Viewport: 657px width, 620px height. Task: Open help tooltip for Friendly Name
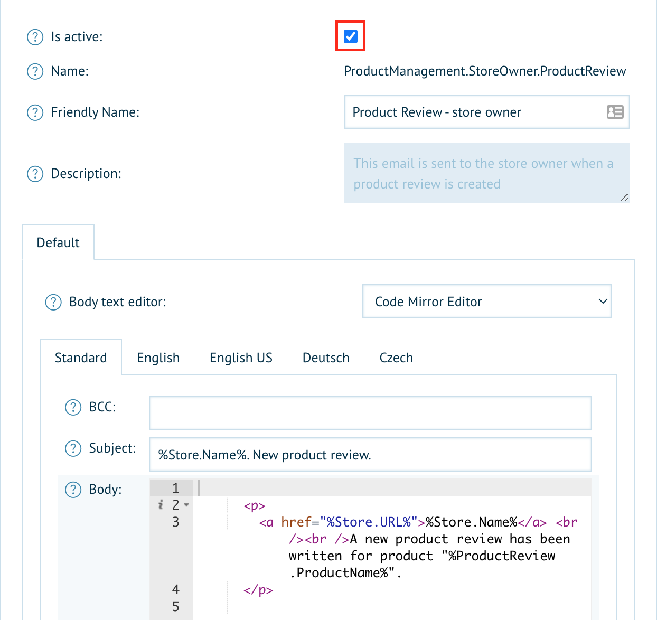(x=35, y=112)
